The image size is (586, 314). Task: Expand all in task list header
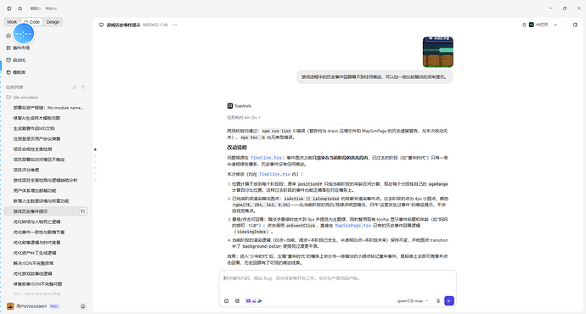coord(75,87)
